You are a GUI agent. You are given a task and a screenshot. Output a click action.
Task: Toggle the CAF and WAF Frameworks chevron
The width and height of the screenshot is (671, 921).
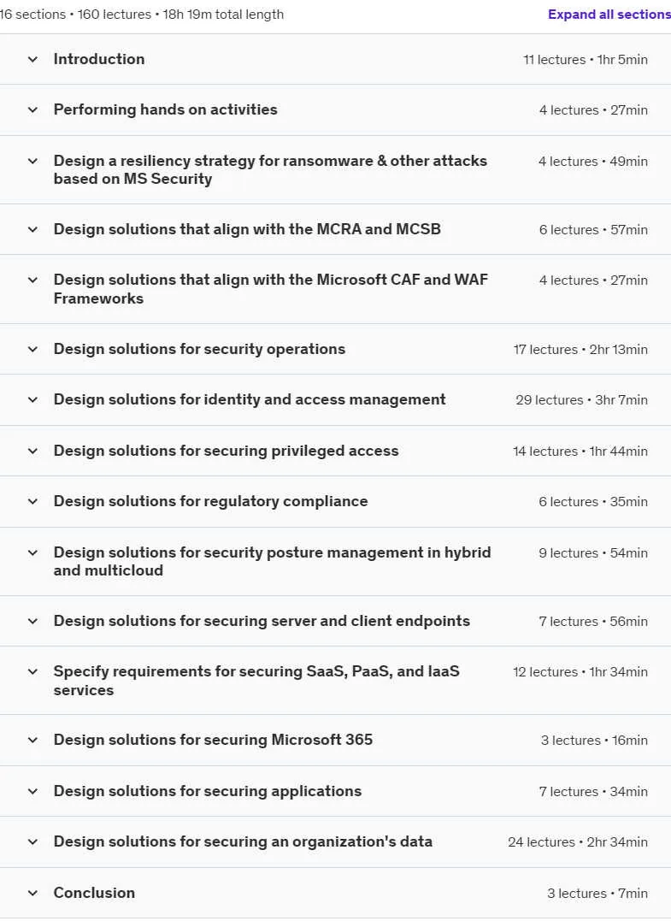pyautogui.click(x=32, y=280)
